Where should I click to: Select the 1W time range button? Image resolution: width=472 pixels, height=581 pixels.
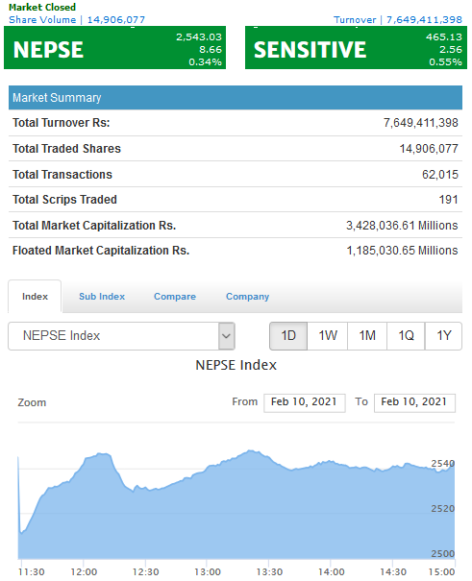[x=328, y=336]
